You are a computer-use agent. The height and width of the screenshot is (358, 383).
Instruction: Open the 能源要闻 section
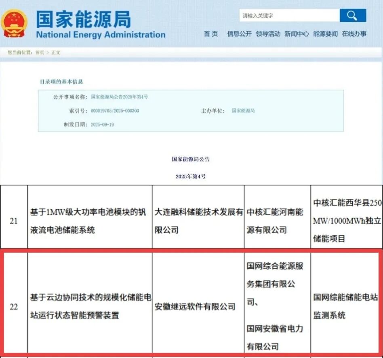pyautogui.click(x=326, y=34)
